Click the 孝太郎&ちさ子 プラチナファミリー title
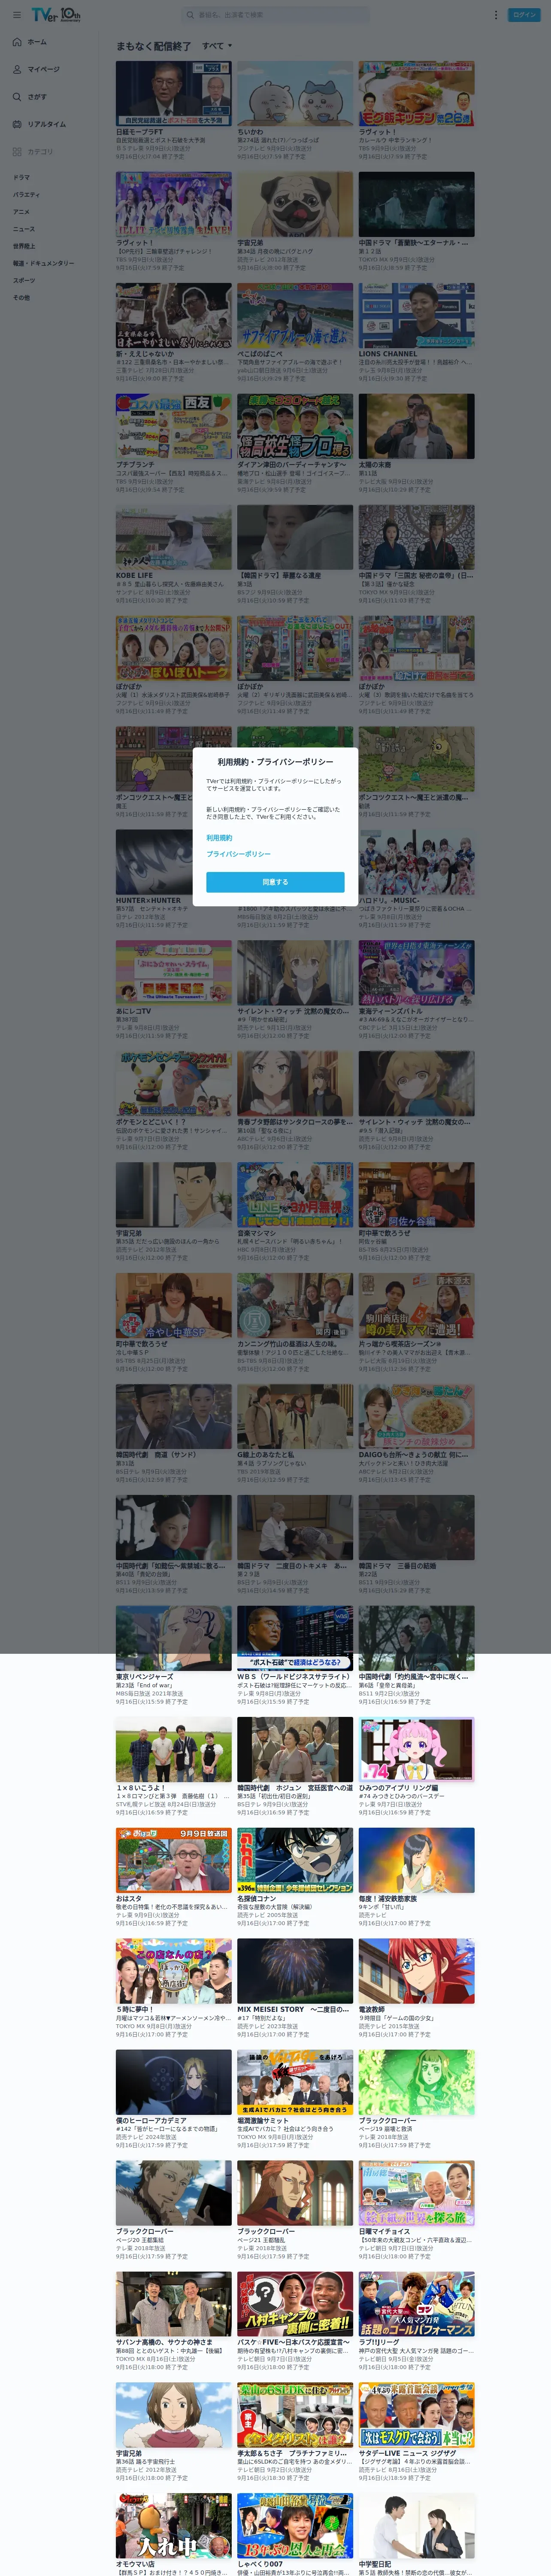551x2576 pixels. pyautogui.click(x=292, y=2453)
